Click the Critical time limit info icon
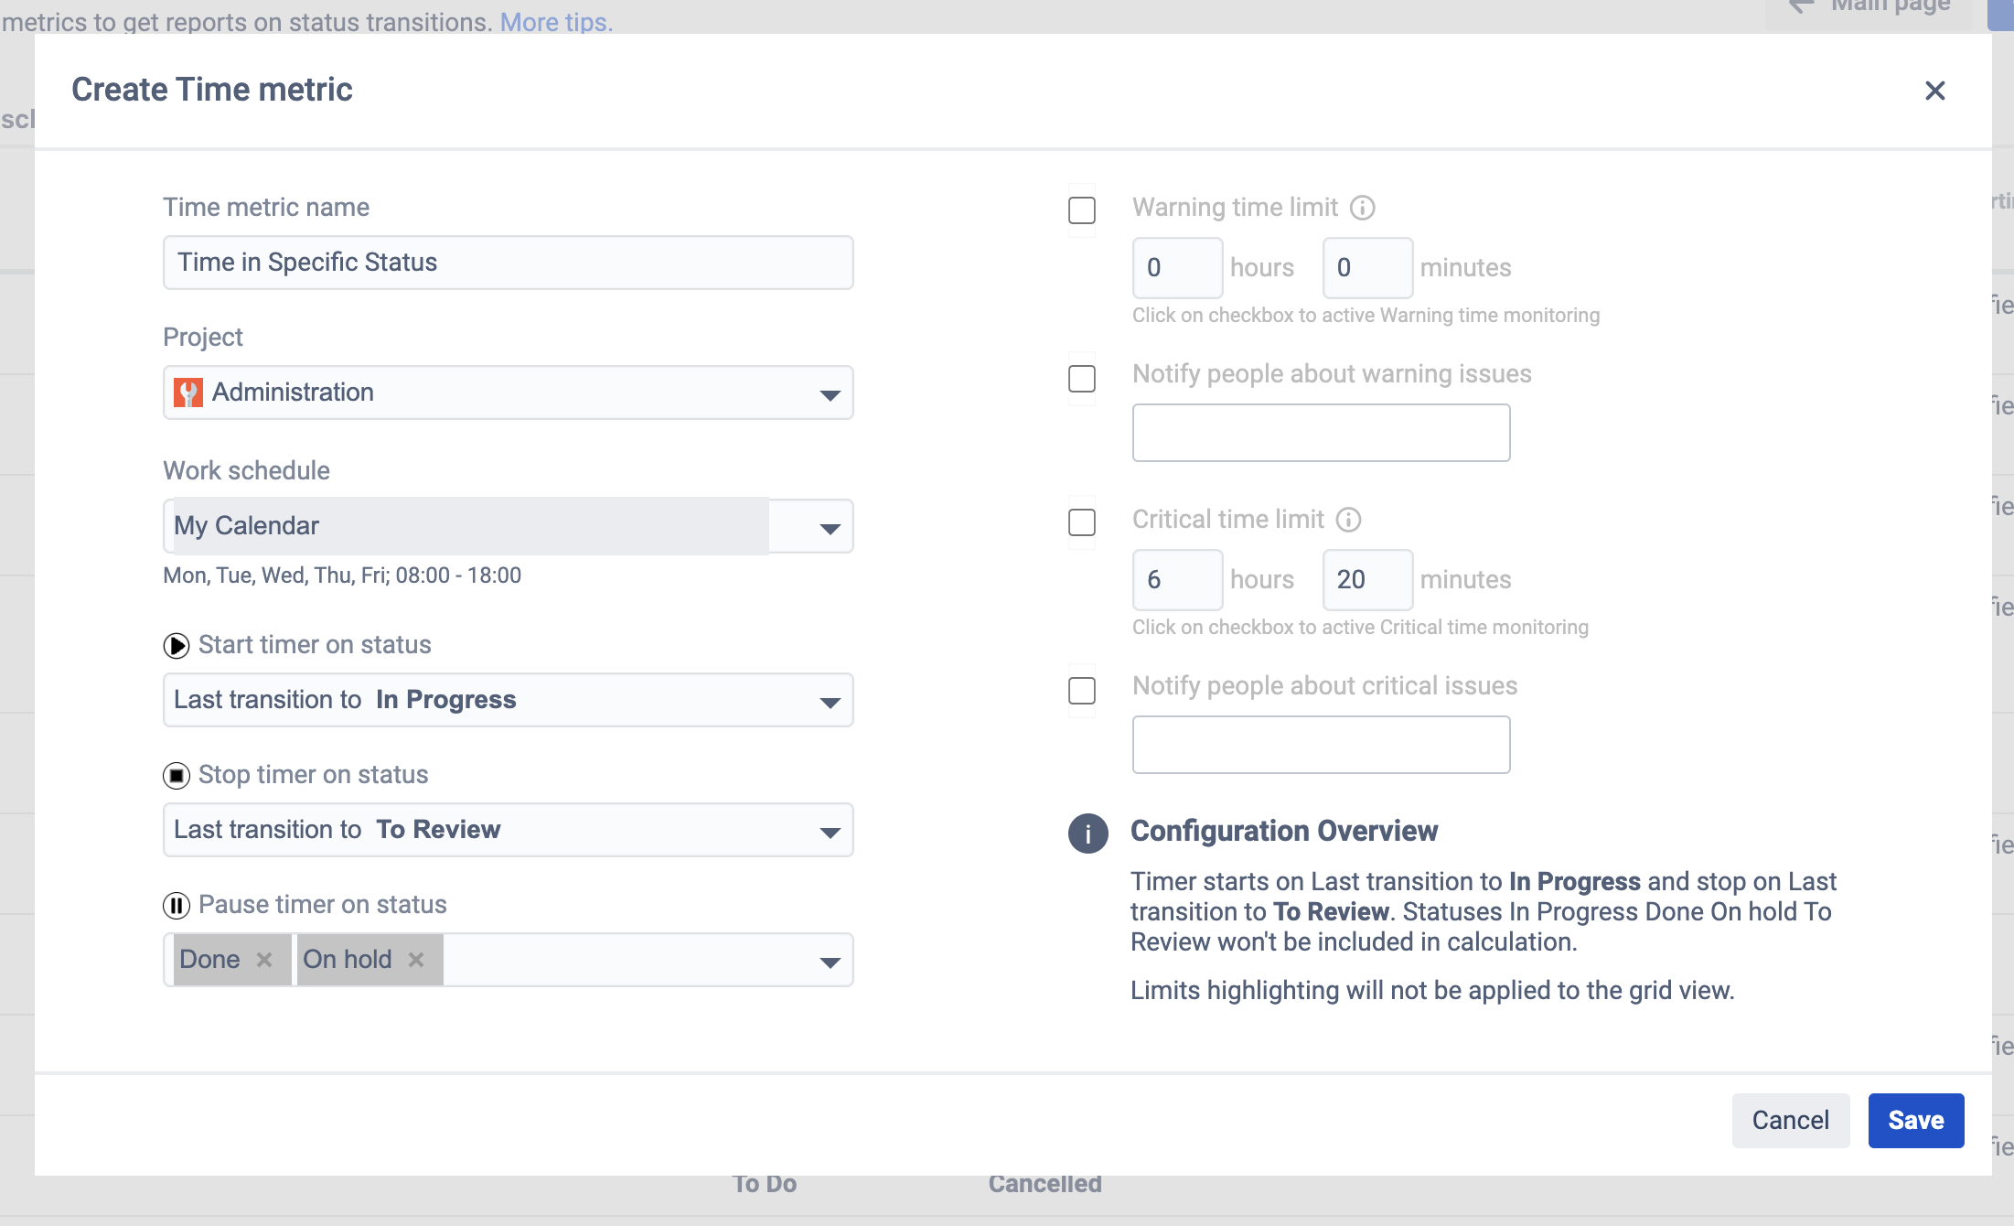Screen dimensions: 2014x1226 pyautogui.click(x=1348, y=520)
